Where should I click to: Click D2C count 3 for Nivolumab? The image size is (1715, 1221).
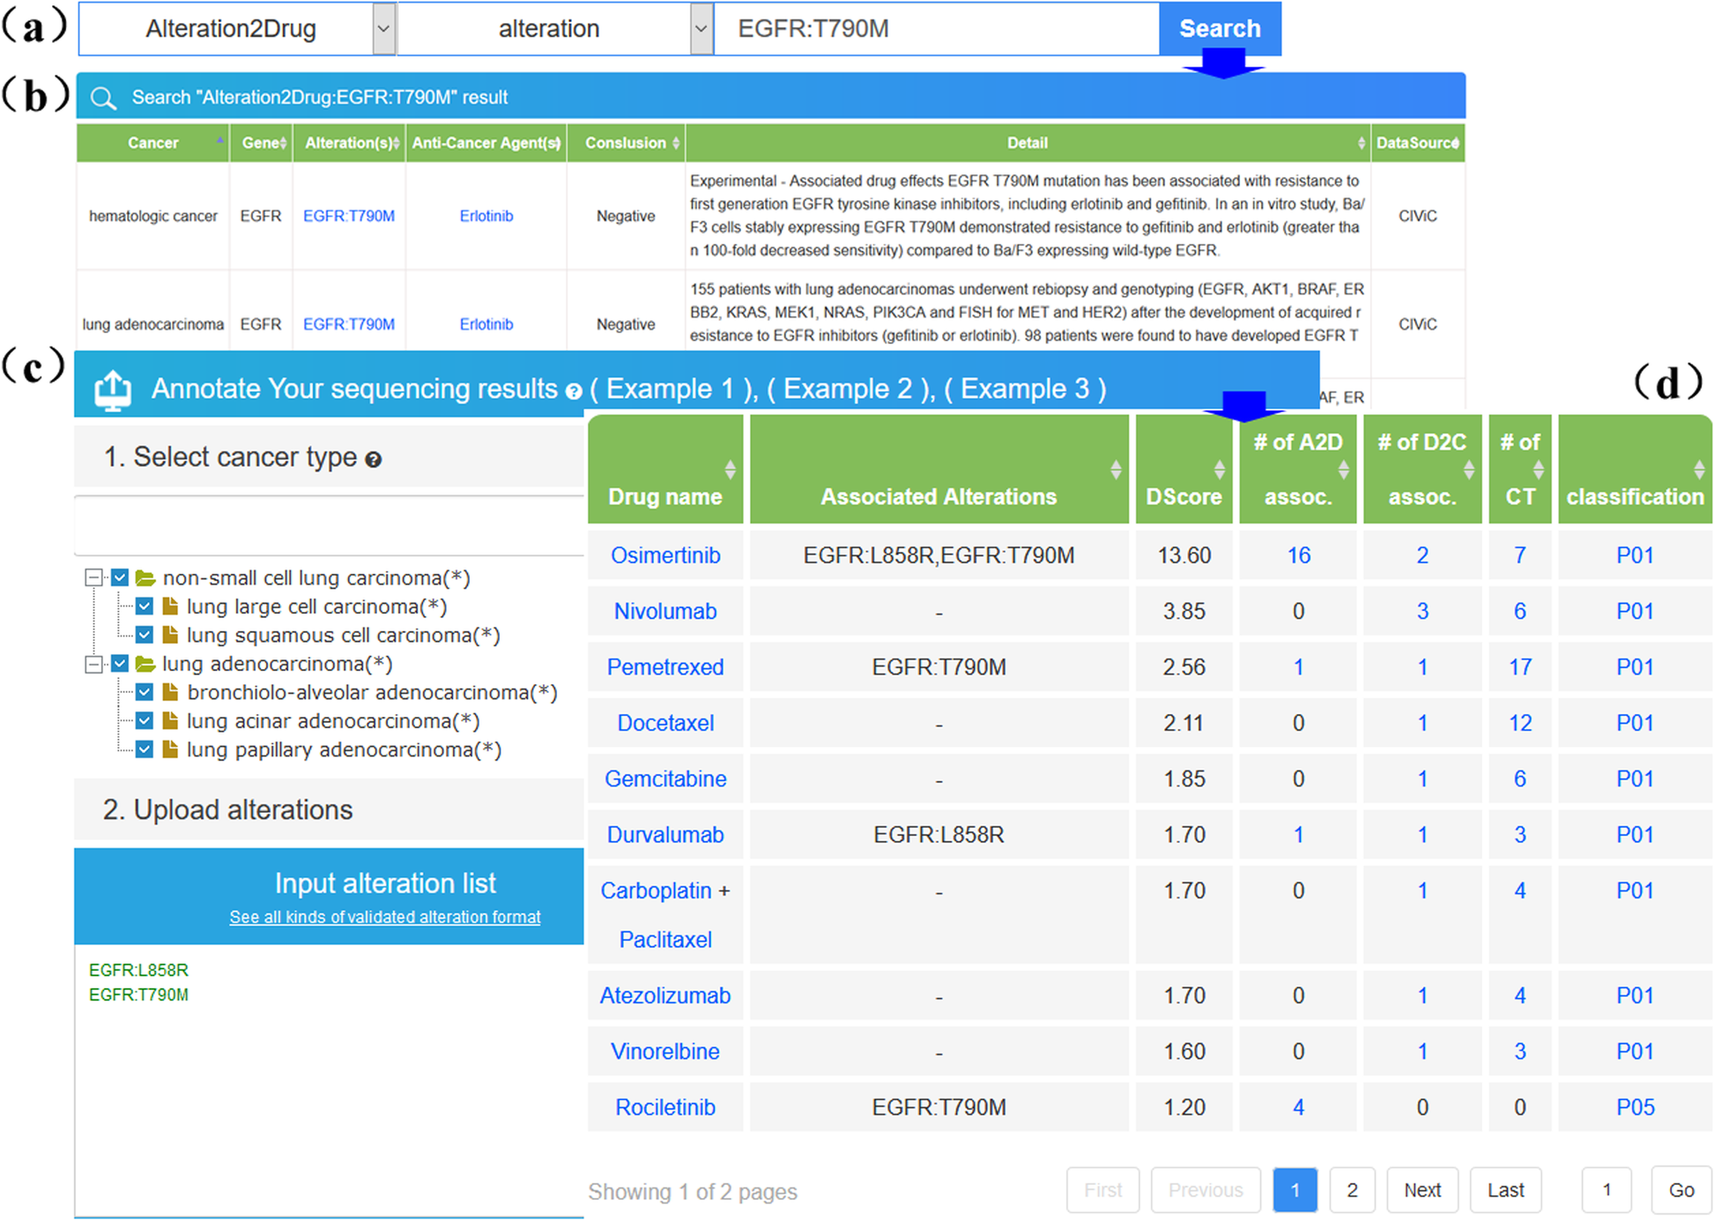1422,611
